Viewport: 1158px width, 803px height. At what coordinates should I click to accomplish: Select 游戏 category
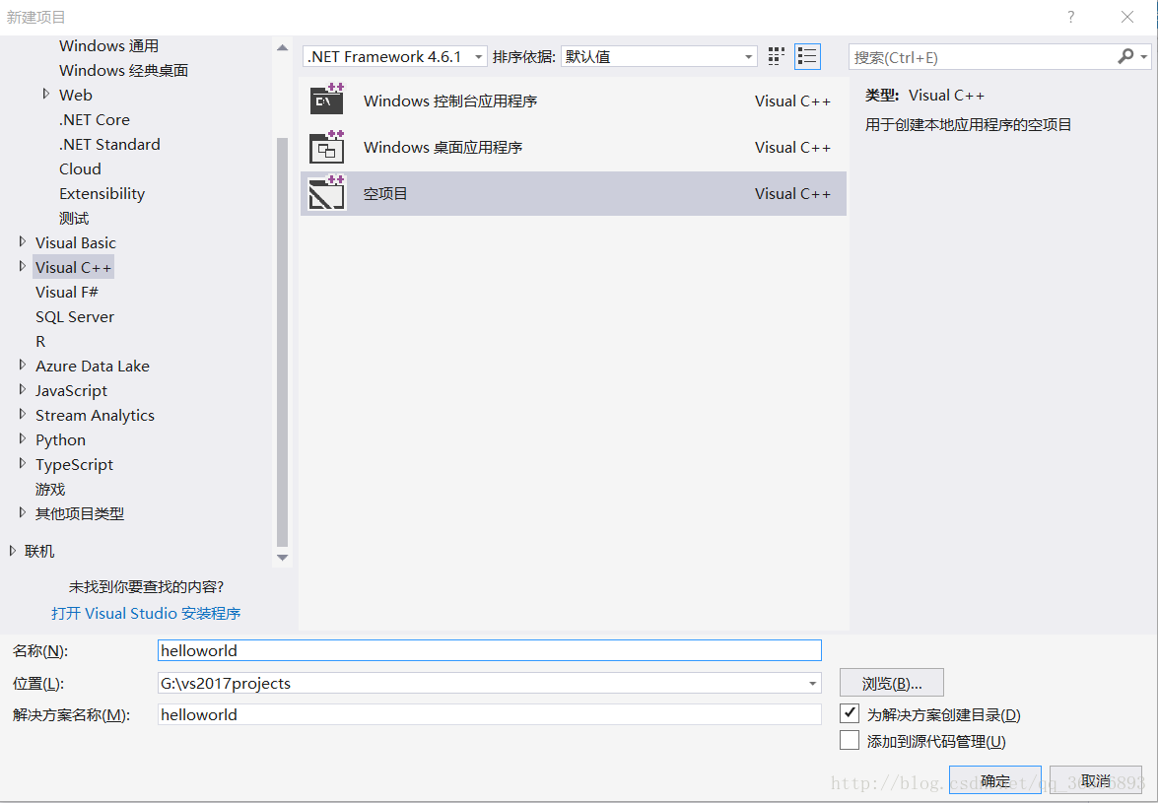[x=50, y=489]
